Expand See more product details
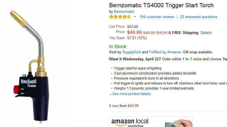 click(131, 94)
